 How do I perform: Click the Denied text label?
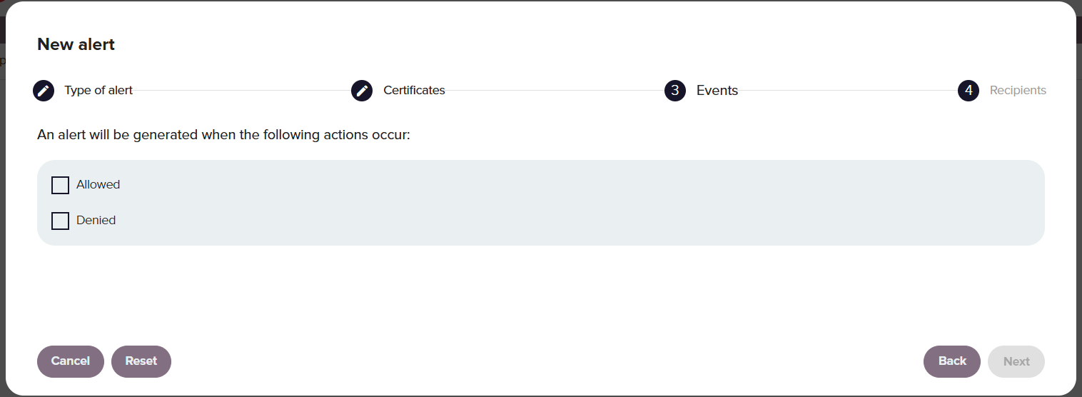(96, 220)
